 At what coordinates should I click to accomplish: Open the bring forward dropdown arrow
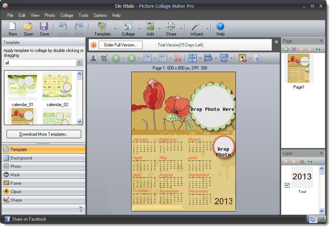click(x=123, y=58)
